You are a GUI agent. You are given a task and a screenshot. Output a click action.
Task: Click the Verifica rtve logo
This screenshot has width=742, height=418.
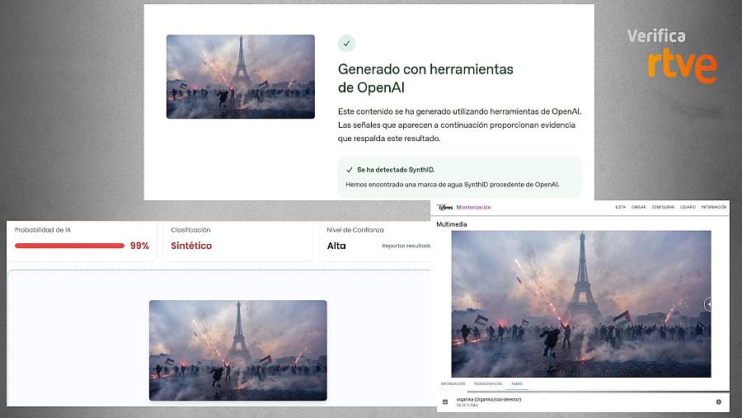(672, 56)
